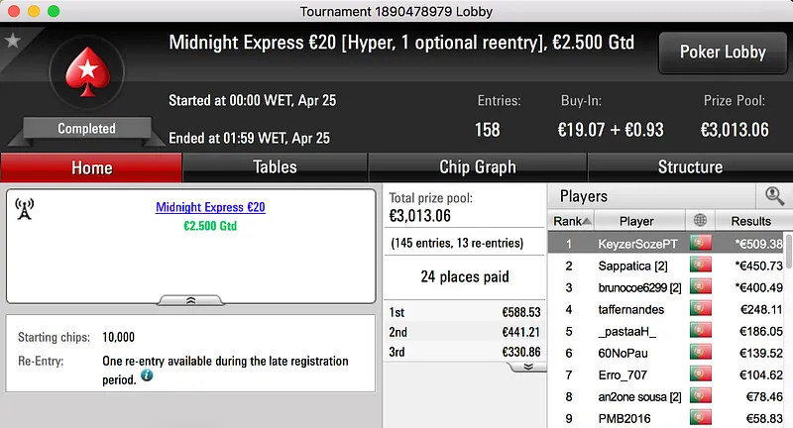Click the search players magnifier icon
The height and width of the screenshot is (428, 793).
(x=774, y=196)
